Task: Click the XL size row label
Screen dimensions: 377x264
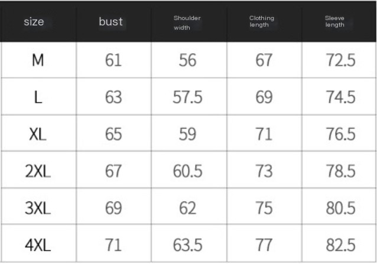Action: (38, 134)
